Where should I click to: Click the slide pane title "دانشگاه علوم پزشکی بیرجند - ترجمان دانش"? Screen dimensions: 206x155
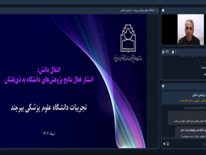[x=138, y=11]
